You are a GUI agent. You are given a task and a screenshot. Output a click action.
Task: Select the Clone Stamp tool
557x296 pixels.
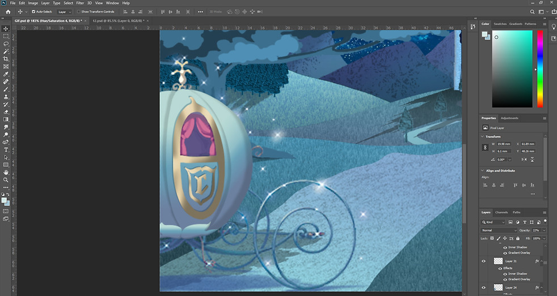point(6,96)
